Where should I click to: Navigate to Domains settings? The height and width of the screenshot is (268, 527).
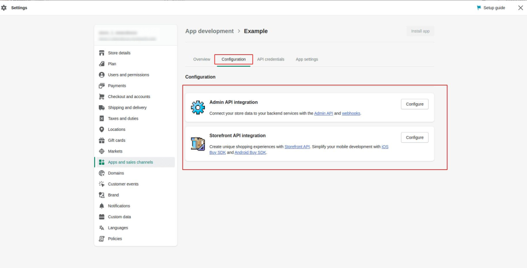[x=116, y=173]
